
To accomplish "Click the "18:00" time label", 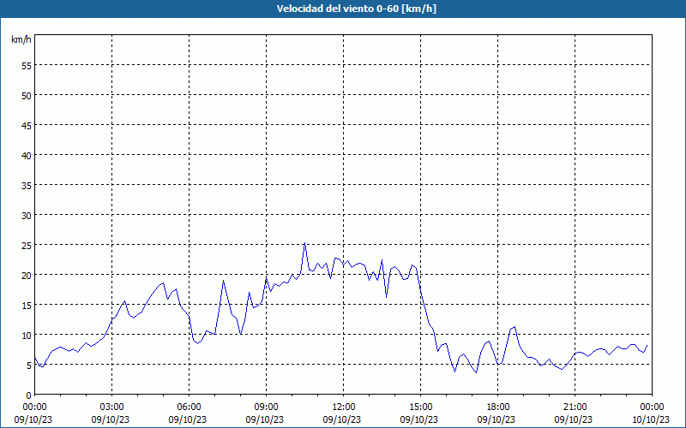I will [x=498, y=407].
